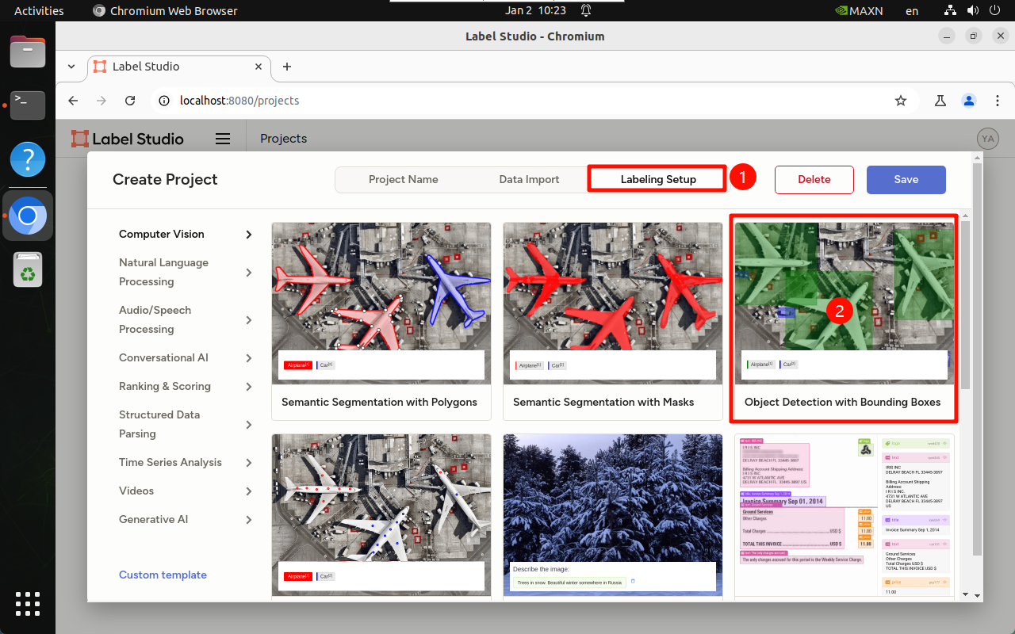Switch to the Data Import tab
This screenshot has height=634, width=1015.
529,179
